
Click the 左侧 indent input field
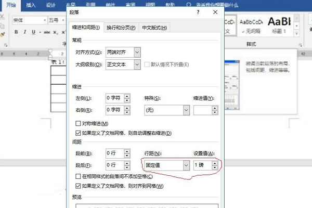tap(115, 98)
